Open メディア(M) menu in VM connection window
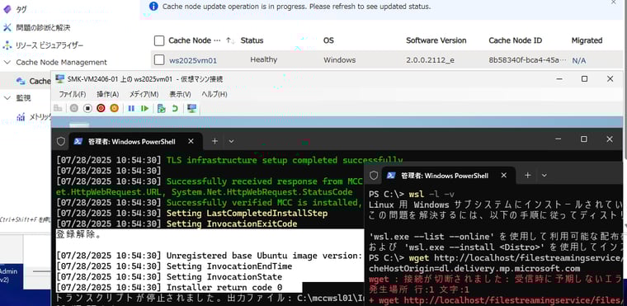627x306 pixels. (x=144, y=94)
